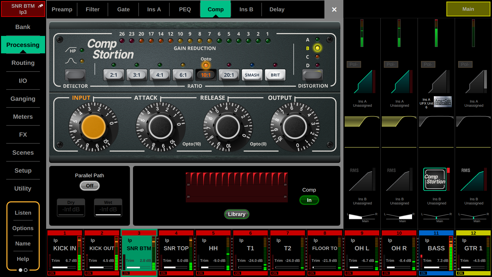
Task: Click the pencil edit icon beside SNR BTM
Action: [x=40, y=6]
